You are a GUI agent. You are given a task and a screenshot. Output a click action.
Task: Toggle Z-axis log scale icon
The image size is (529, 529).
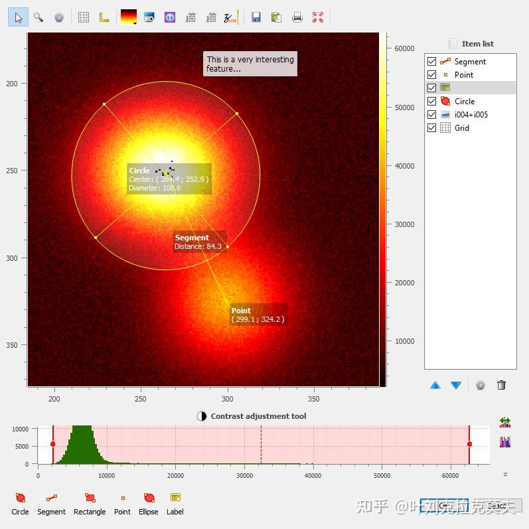[x=232, y=17]
